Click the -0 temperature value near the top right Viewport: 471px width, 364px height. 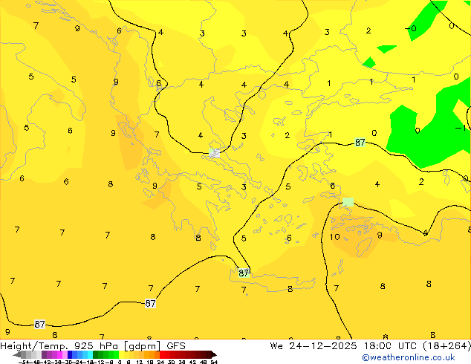tap(411, 28)
